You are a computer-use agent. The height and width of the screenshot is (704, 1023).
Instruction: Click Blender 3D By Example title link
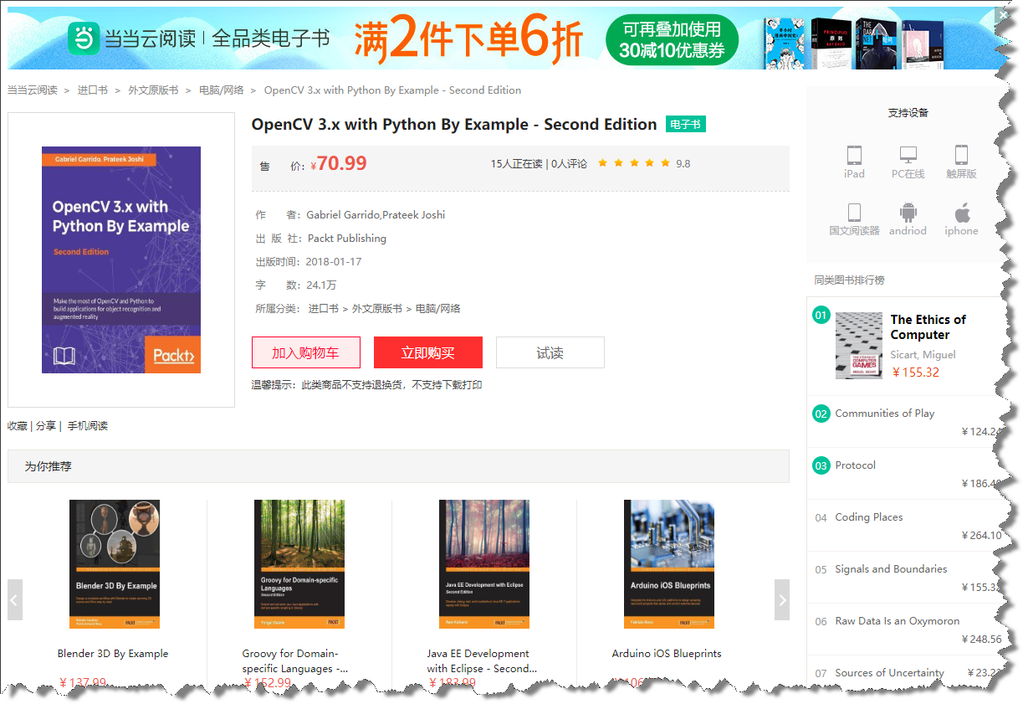coord(113,654)
